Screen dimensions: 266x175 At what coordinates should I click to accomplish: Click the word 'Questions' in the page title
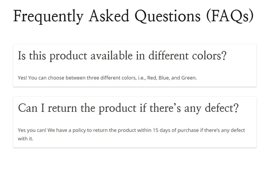[x=168, y=16]
